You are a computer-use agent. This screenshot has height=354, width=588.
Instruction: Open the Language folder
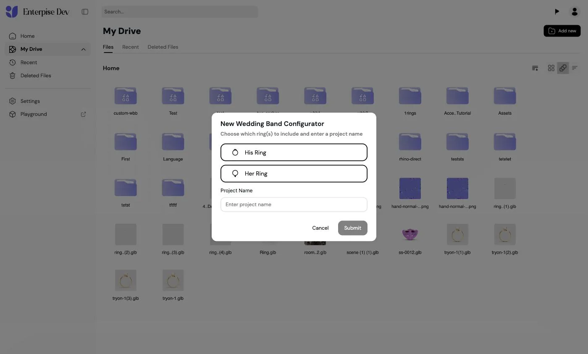coord(173,142)
